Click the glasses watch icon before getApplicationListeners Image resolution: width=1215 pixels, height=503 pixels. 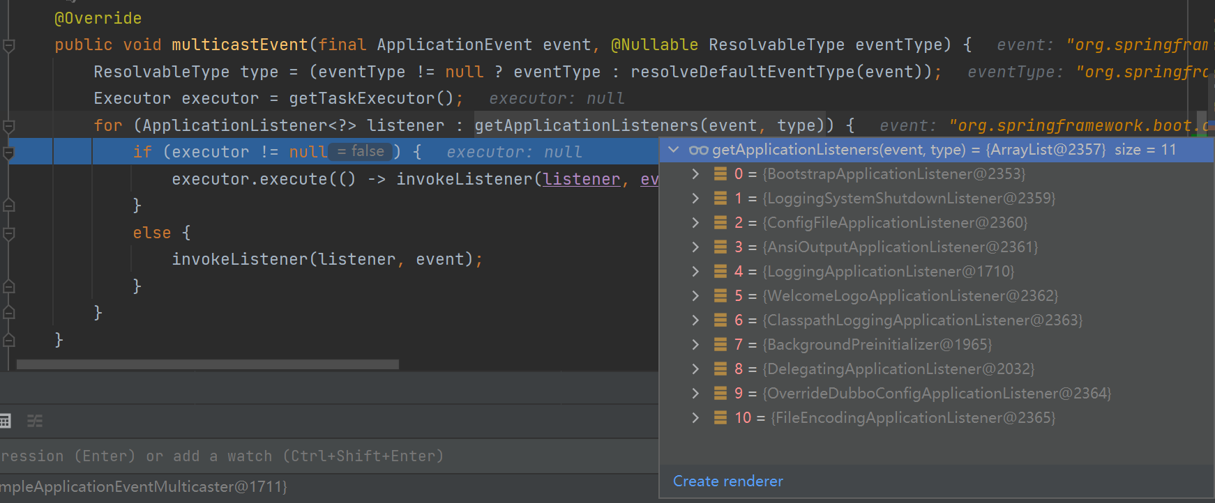(698, 150)
